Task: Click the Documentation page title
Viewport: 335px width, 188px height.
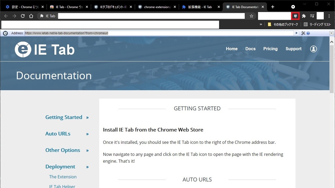Action: (x=54, y=76)
